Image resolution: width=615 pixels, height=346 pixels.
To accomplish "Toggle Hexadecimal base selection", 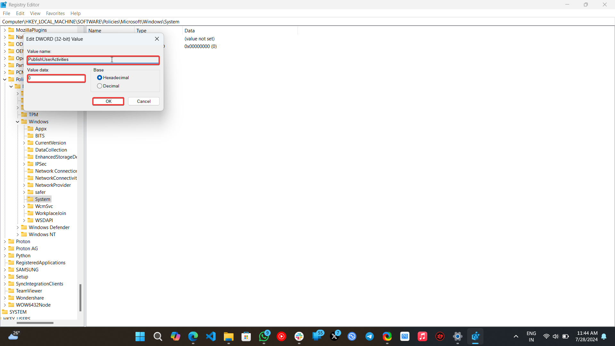I will [x=100, y=77].
